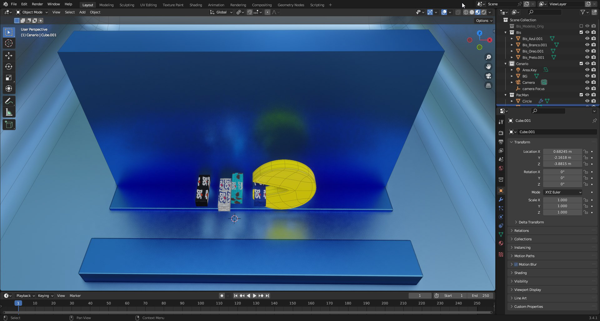This screenshot has height=321, width=600.
Task: Open the Add menu in viewport header
Action: (82, 12)
